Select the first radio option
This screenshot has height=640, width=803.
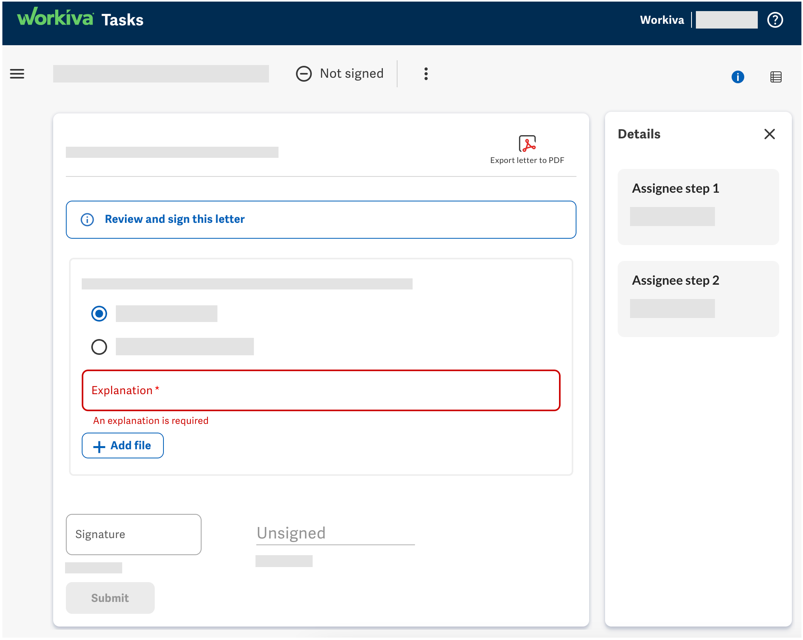click(x=99, y=313)
